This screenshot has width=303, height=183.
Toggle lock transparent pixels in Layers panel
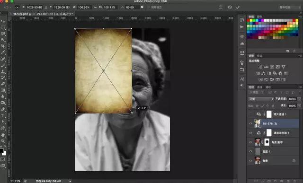click(257, 106)
